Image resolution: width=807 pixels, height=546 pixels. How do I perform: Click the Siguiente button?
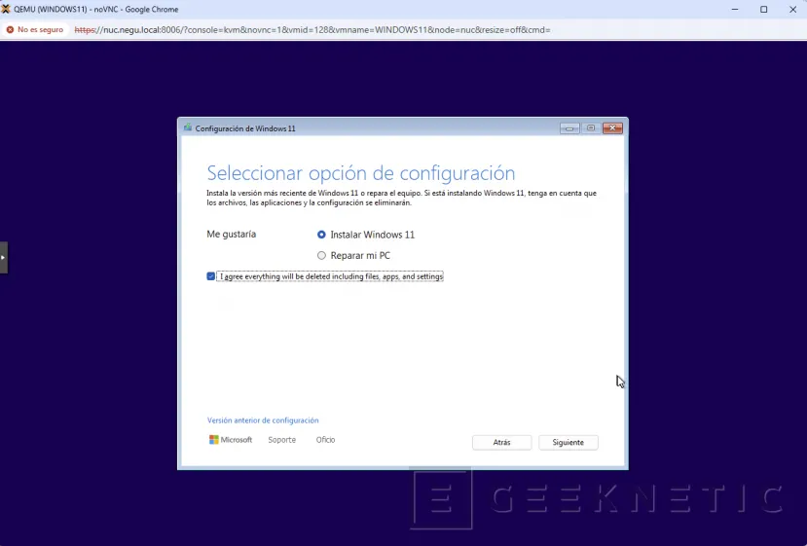click(x=569, y=443)
